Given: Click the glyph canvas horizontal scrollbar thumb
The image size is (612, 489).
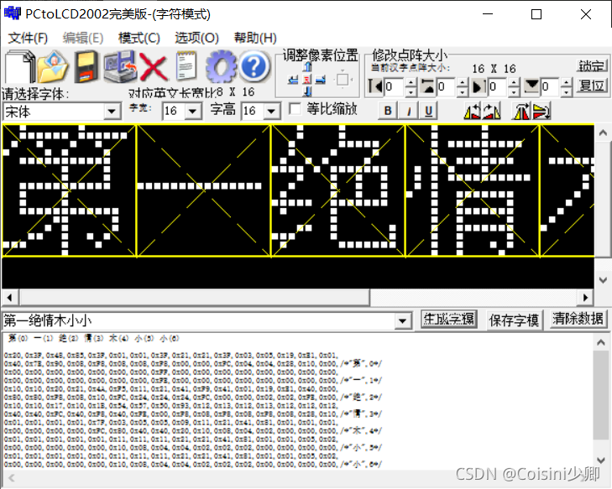Looking at the screenshot, I should coord(195,298).
